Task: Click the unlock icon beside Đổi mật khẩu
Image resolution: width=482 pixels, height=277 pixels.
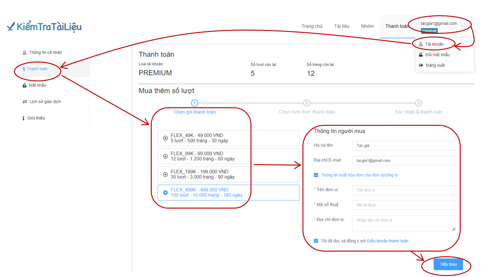Action: click(421, 55)
